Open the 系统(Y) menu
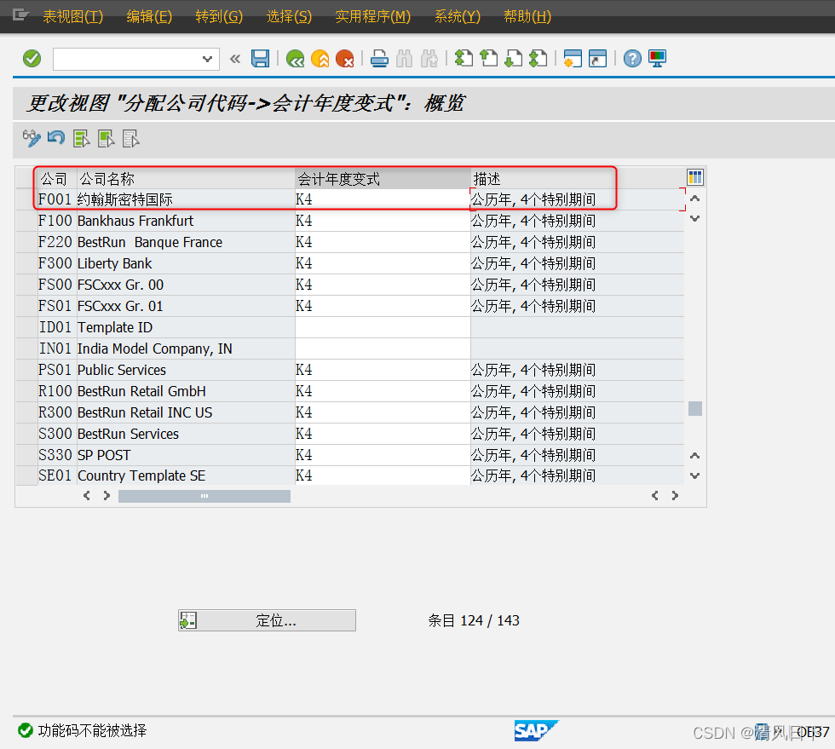The image size is (835, 749). (457, 16)
